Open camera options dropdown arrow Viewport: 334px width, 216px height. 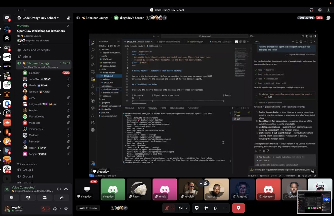[x=186, y=208]
